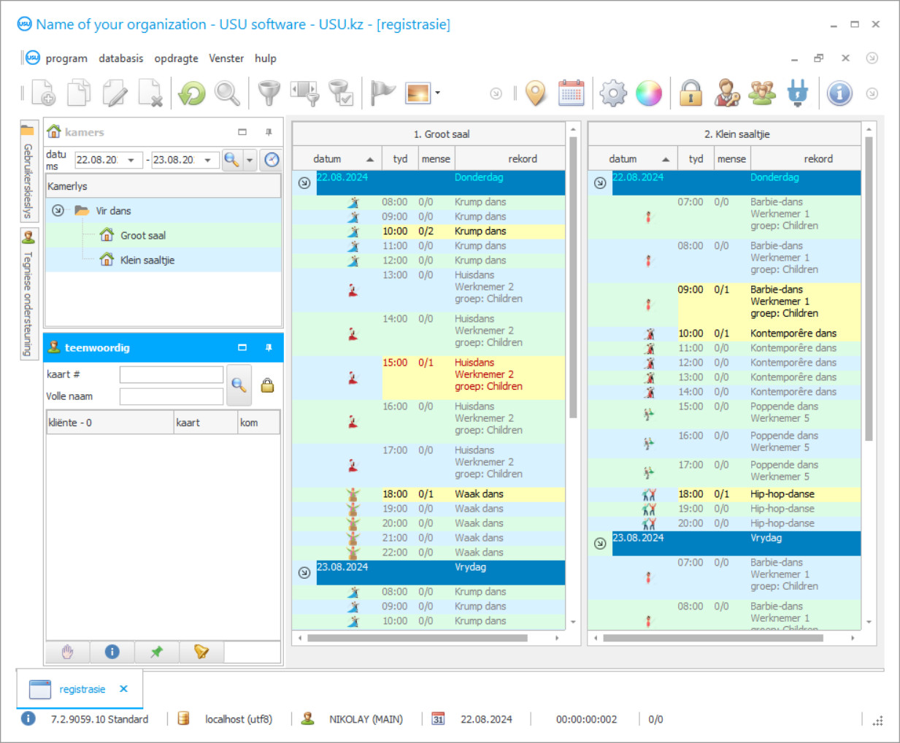Switch to the registrasie tab
The height and width of the screenshot is (743, 900).
pyautogui.click(x=82, y=689)
